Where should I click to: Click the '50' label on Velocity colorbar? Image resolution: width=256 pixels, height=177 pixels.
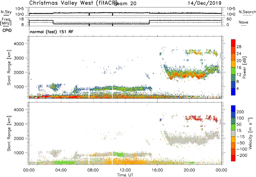click(239, 124)
